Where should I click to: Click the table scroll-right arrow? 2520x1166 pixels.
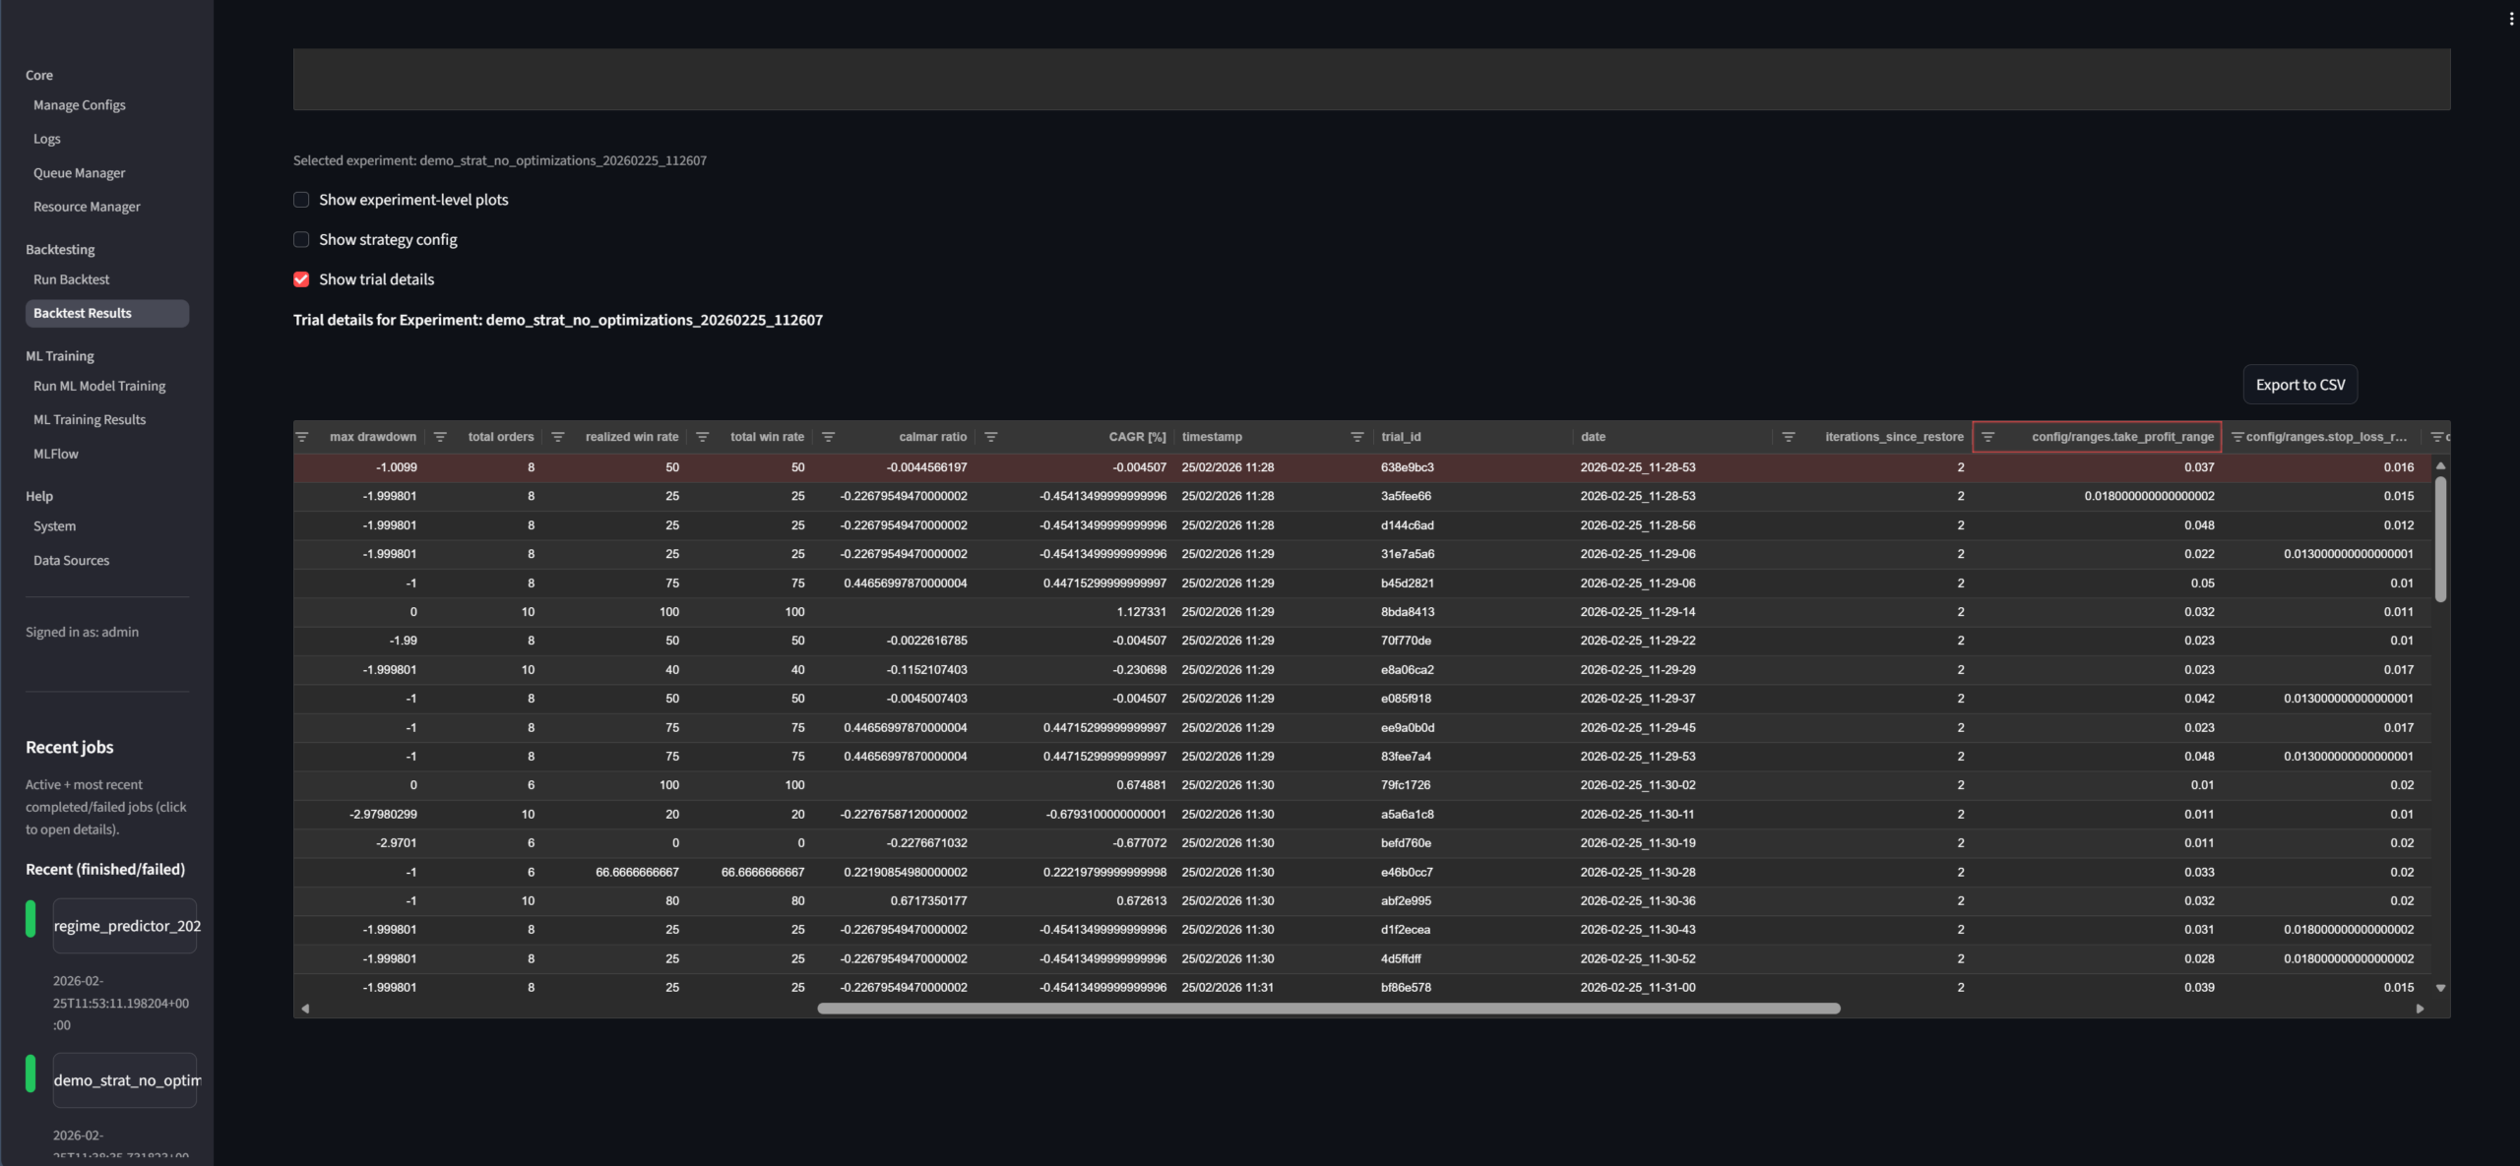click(x=2420, y=1009)
